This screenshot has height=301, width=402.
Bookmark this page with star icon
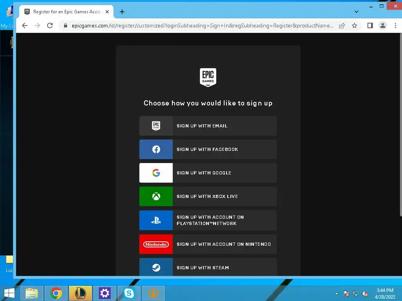coord(354,25)
